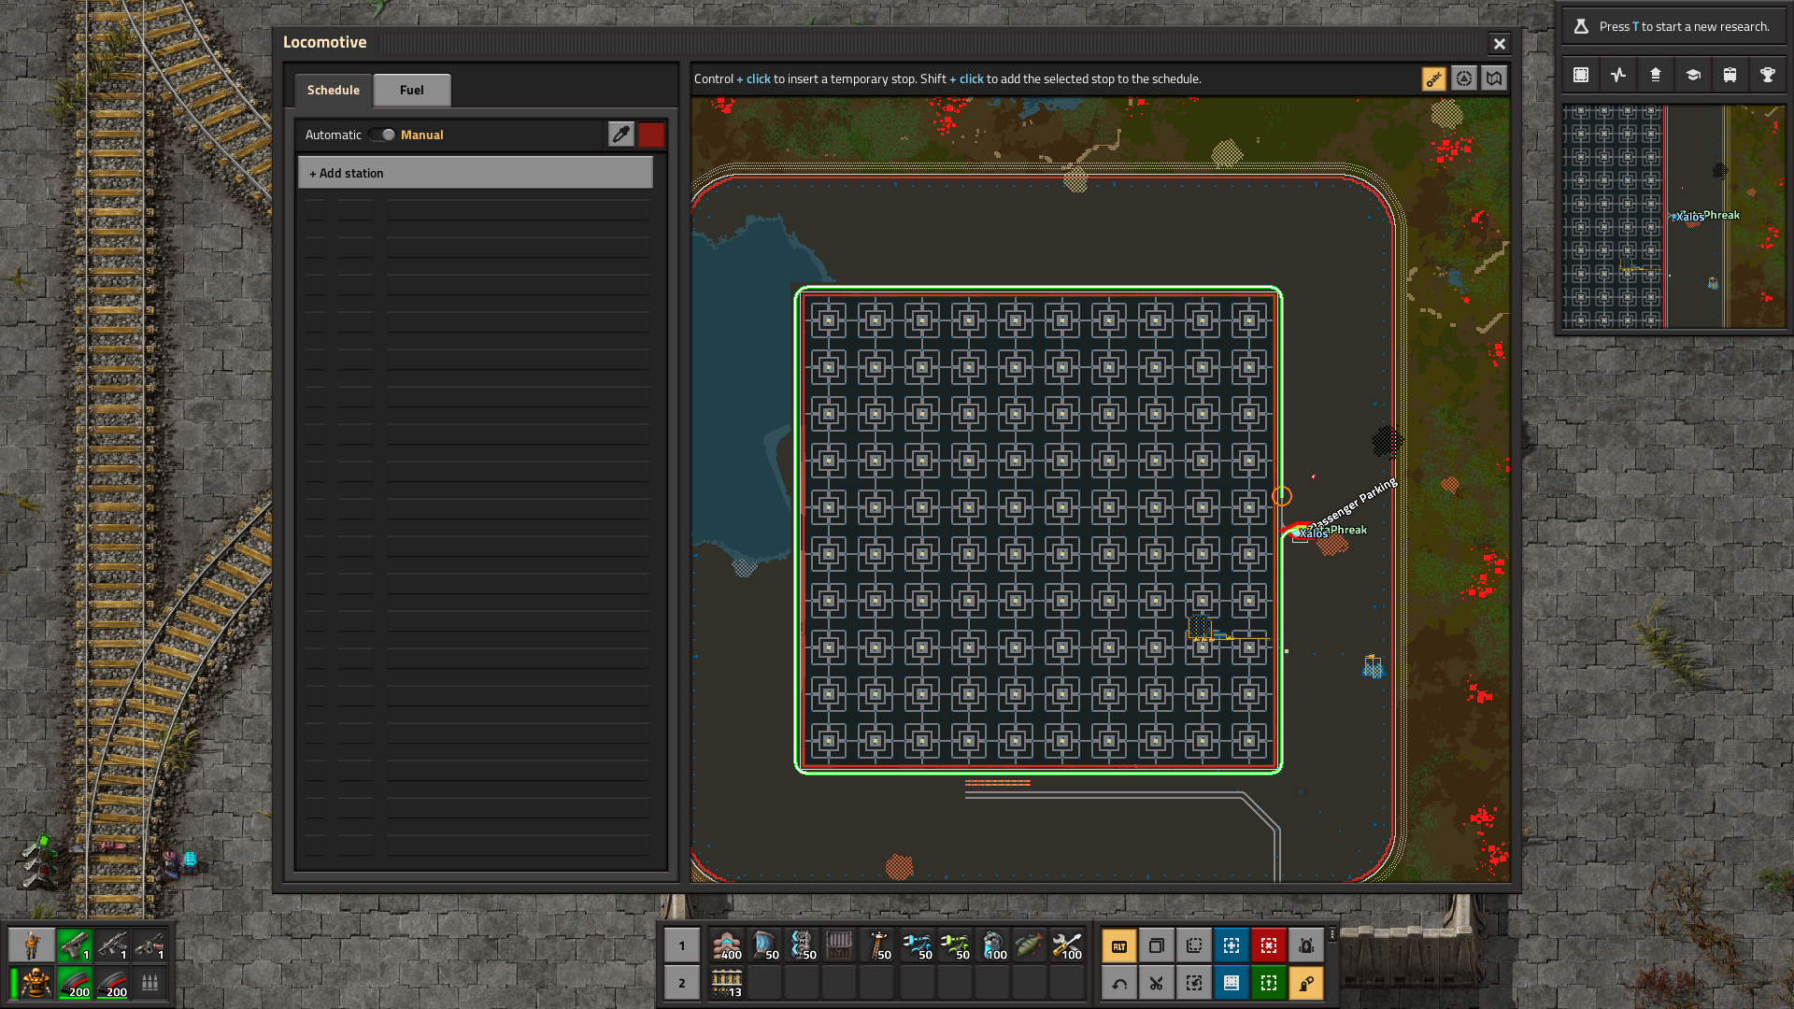Toggle the exoskeleton shortcut
1794x1009 pixels.
tap(1305, 983)
